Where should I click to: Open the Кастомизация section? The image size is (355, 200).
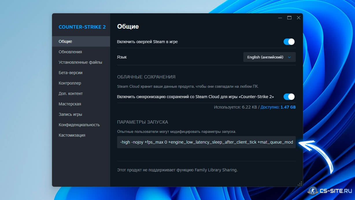81,135
